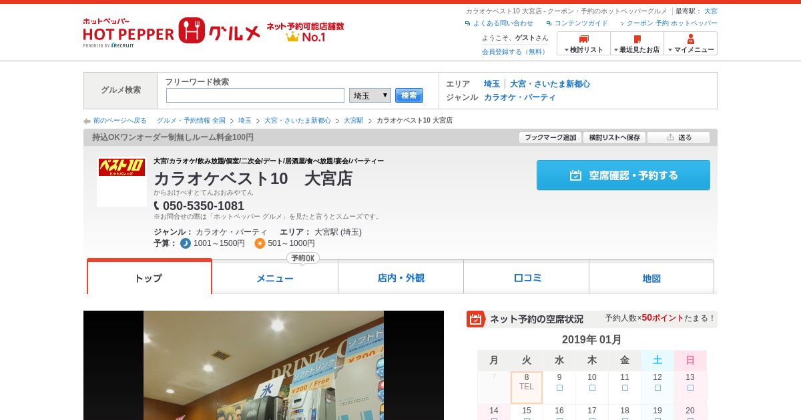This screenshot has height=420, width=801.
Task: Click 埼玉 area link in search panel
Action: (x=492, y=84)
